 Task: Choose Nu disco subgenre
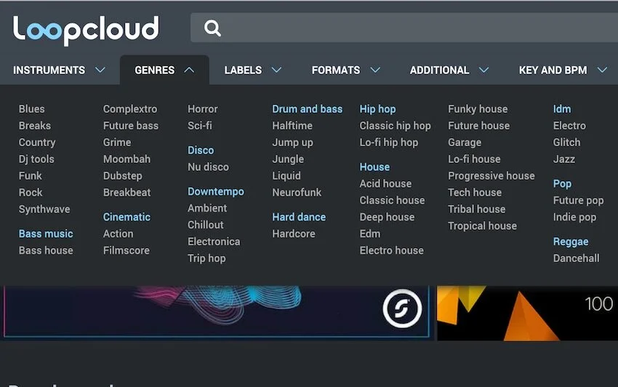point(208,167)
